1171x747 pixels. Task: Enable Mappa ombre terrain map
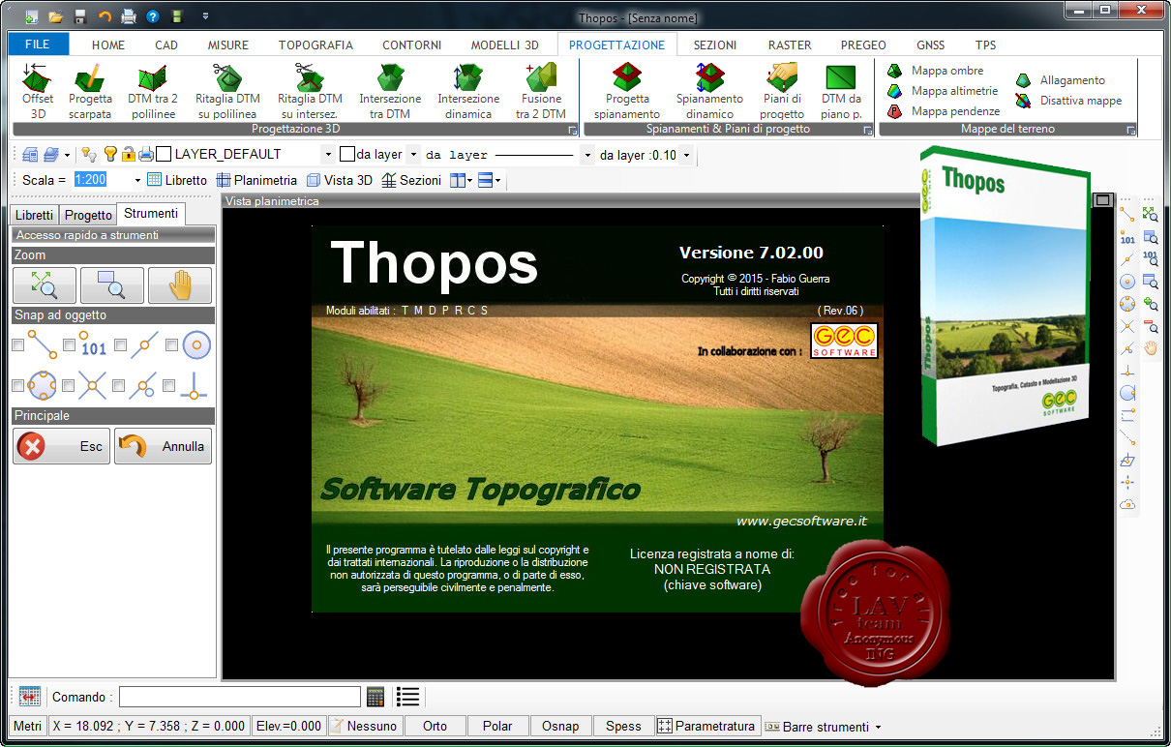coord(935,71)
